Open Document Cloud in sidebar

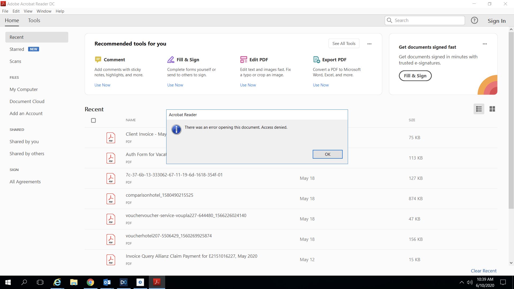(27, 101)
